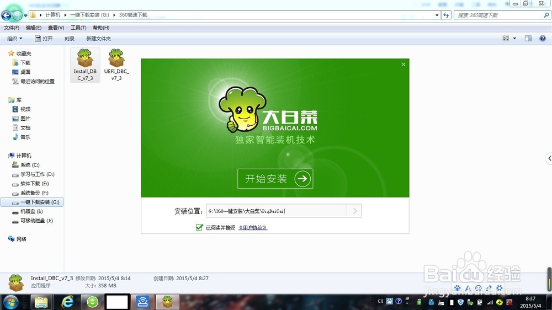Open File Explorer from the taskbar

pos(41,302)
